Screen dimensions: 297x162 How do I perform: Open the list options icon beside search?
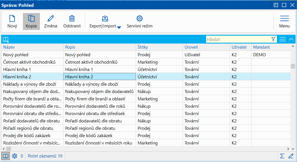283,39
